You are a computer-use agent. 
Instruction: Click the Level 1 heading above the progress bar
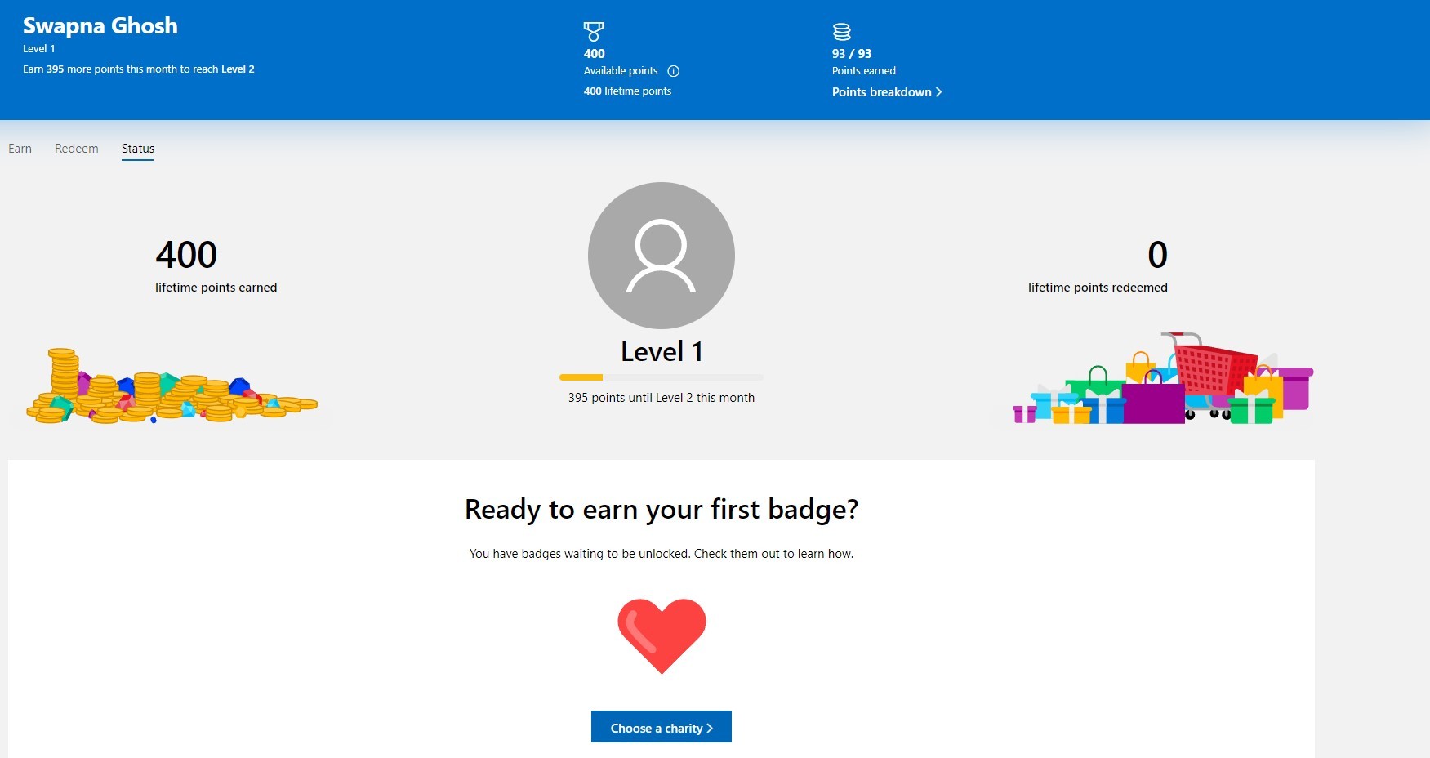[x=662, y=351]
